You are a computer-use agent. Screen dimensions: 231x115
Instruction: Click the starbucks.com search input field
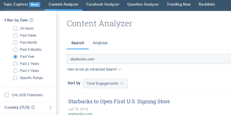(149, 59)
